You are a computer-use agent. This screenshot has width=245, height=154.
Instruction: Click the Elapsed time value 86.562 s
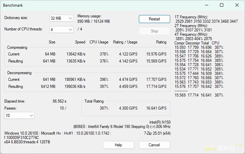(59, 101)
